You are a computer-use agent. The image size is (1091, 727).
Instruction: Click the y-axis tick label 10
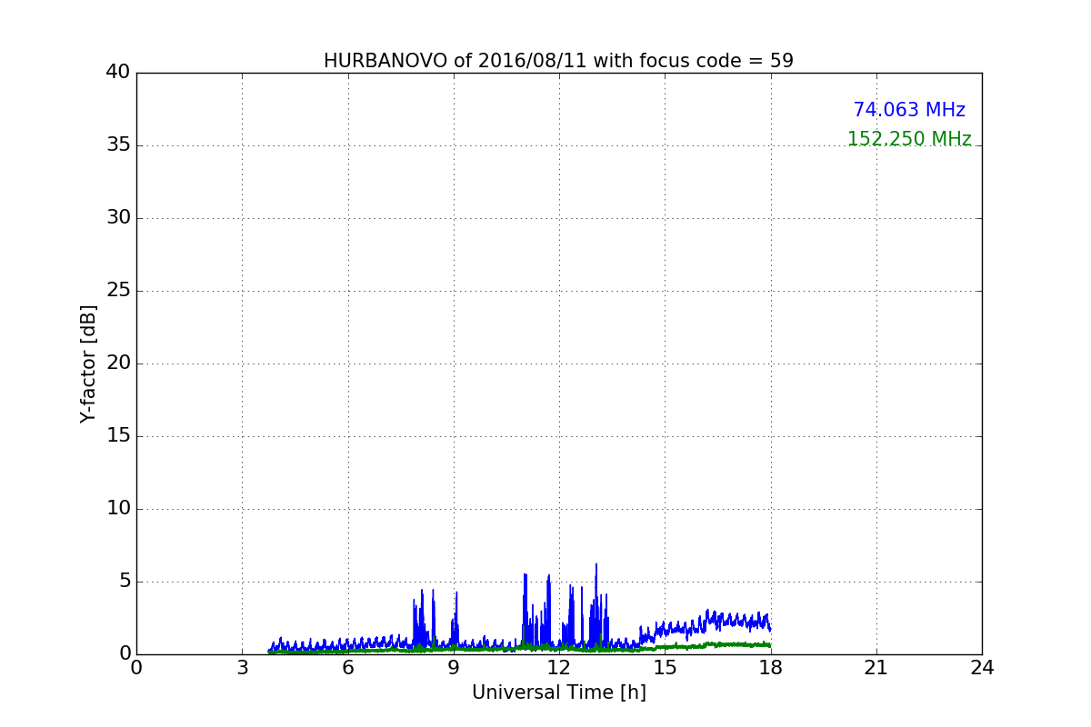tap(118, 509)
